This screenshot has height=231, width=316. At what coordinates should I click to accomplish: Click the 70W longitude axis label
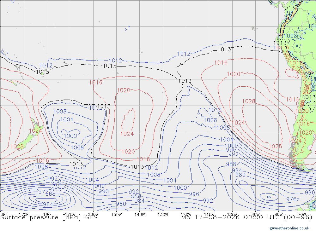point(302,215)
